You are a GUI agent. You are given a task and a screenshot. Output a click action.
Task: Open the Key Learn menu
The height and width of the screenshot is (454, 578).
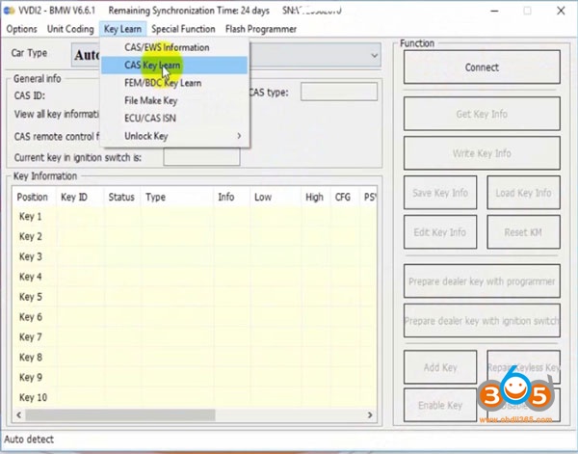pos(122,29)
